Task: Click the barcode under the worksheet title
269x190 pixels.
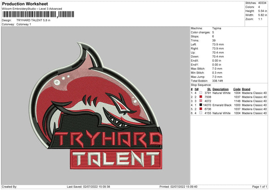Action: (x=29, y=15)
